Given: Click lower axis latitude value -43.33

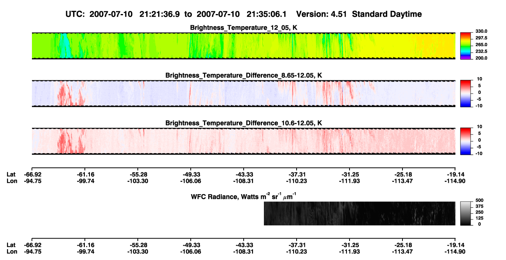Looking at the screenshot, I should pyautogui.click(x=244, y=245).
